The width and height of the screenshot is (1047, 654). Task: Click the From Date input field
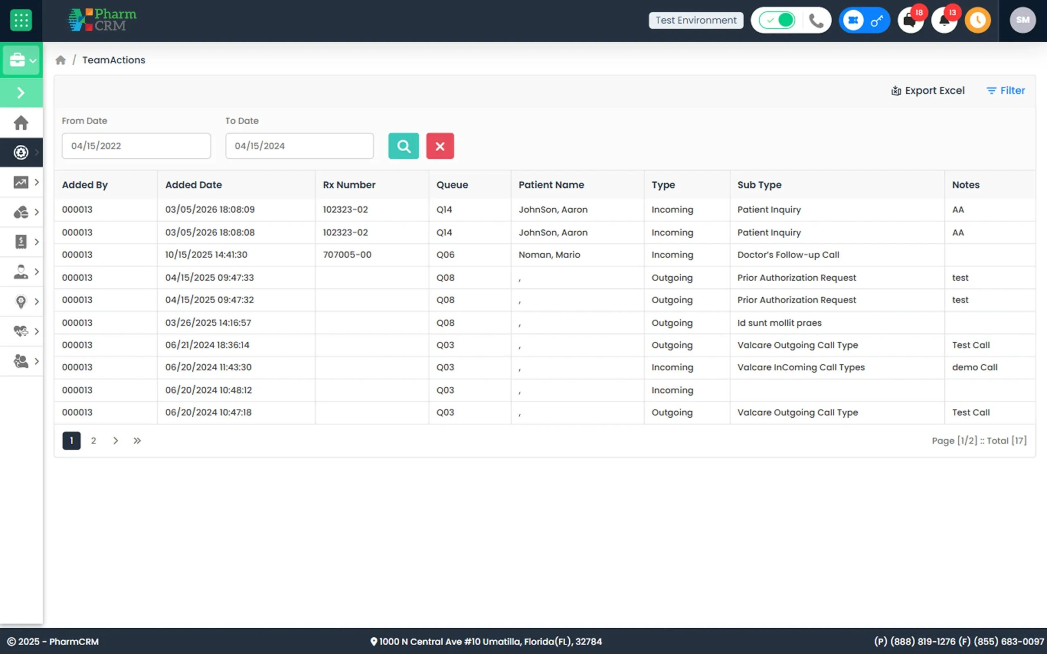pos(136,146)
